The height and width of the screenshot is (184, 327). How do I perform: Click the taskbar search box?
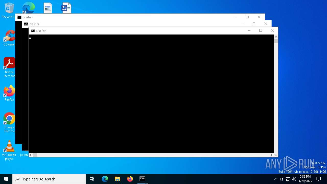49,179
